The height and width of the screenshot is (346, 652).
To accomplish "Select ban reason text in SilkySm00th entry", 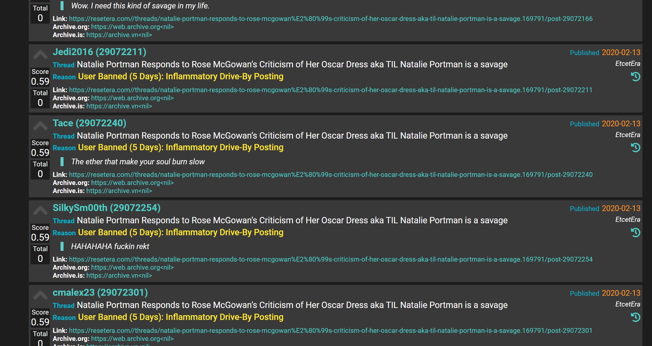I will point(181,232).
